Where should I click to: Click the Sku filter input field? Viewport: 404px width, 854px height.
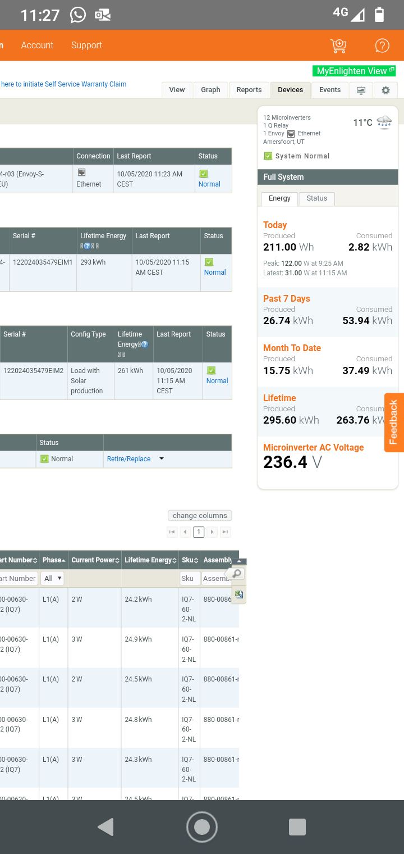click(x=190, y=578)
